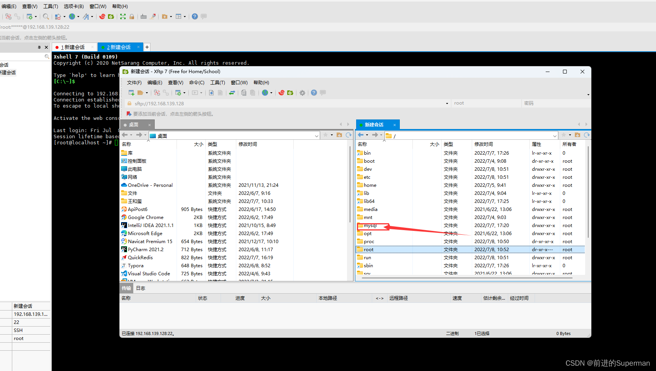Viewport: 656px width, 371px height.
Task: Open session properties icon in Xftp toolbar
Action: click(178, 93)
